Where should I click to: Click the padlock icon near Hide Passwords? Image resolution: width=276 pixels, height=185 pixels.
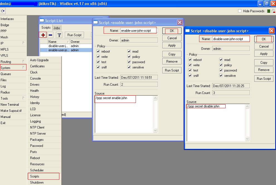point(273,11)
